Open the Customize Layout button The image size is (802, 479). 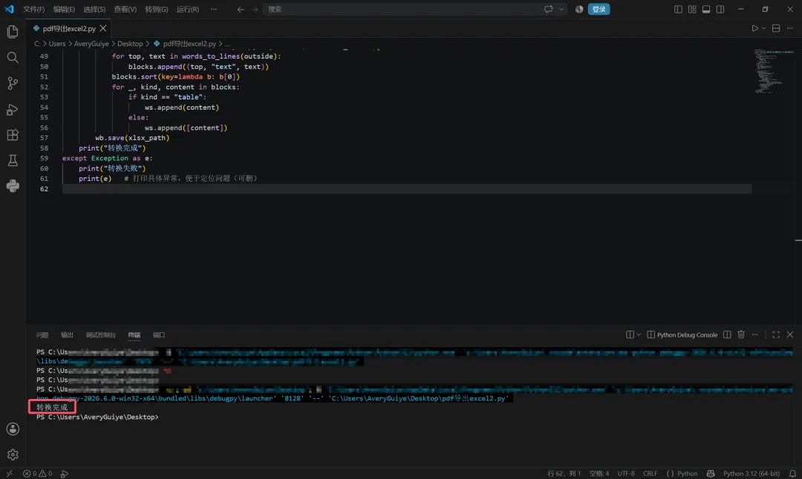(692, 9)
